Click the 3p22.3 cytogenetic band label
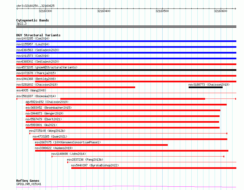 pyautogui.click(x=21, y=24)
